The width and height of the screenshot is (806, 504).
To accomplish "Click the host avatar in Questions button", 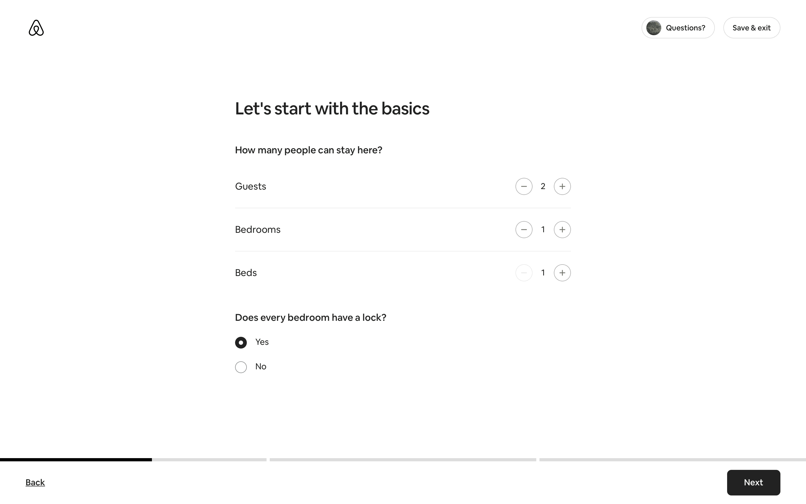I will point(654,28).
